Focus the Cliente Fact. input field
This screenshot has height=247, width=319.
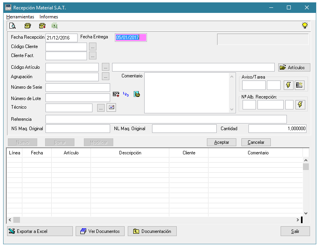point(66,56)
